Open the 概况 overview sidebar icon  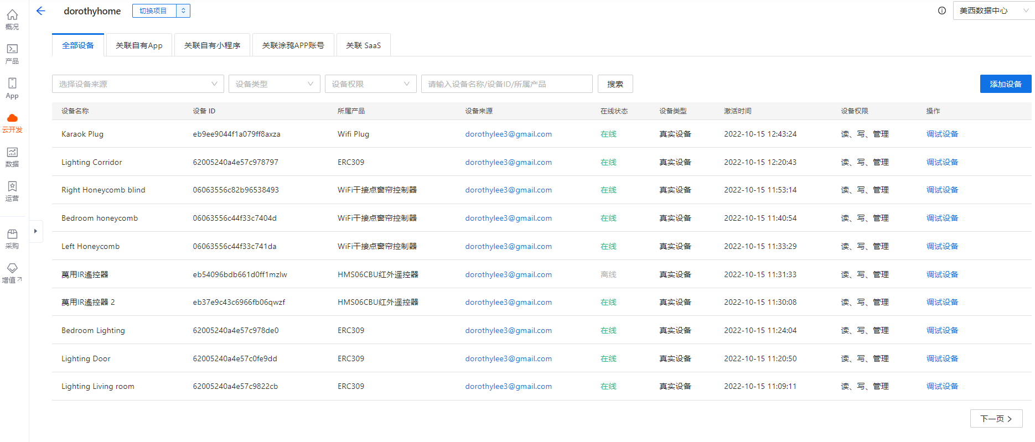click(12, 19)
